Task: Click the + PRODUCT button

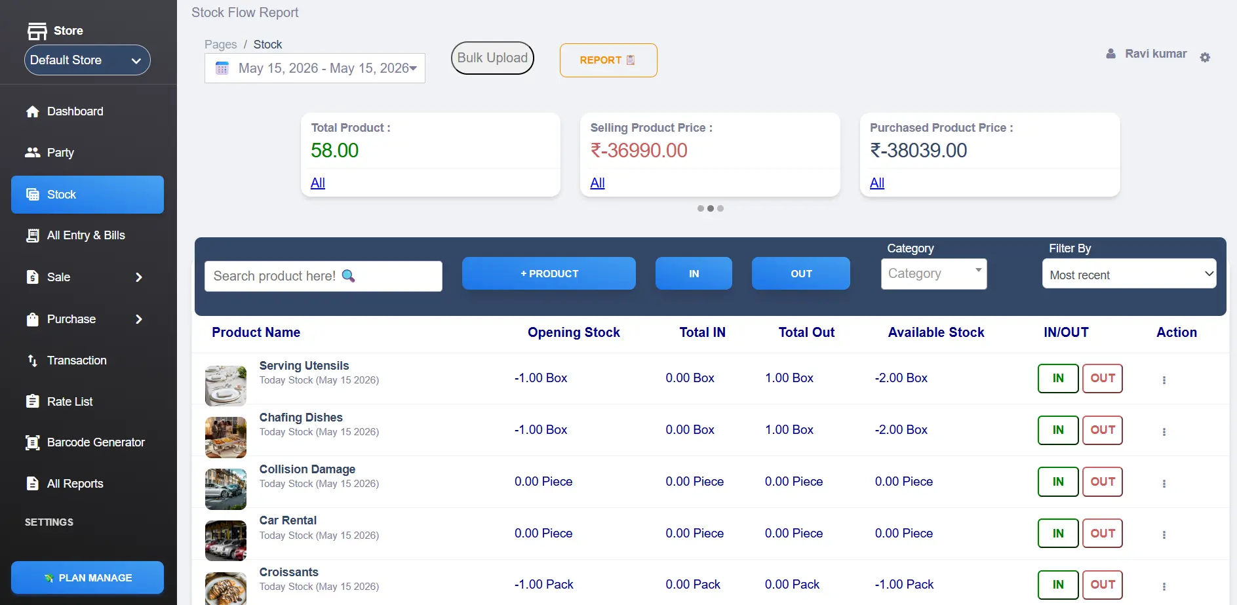Action: (549, 273)
